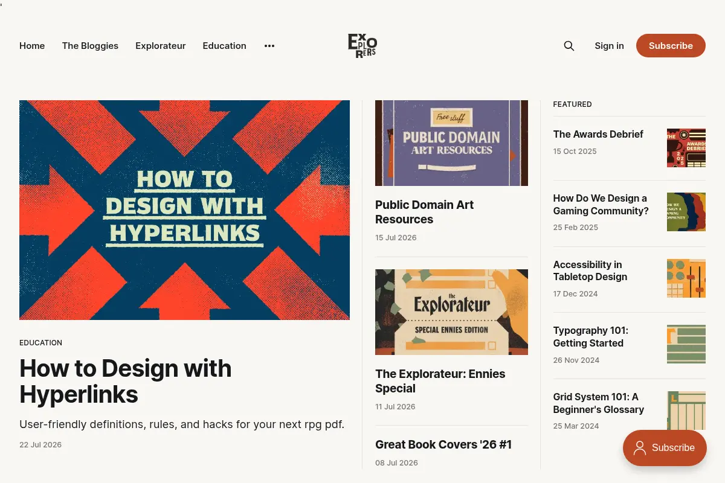Click the hero article excerpt text
725x483 pixels.
(x=182, y=424)
